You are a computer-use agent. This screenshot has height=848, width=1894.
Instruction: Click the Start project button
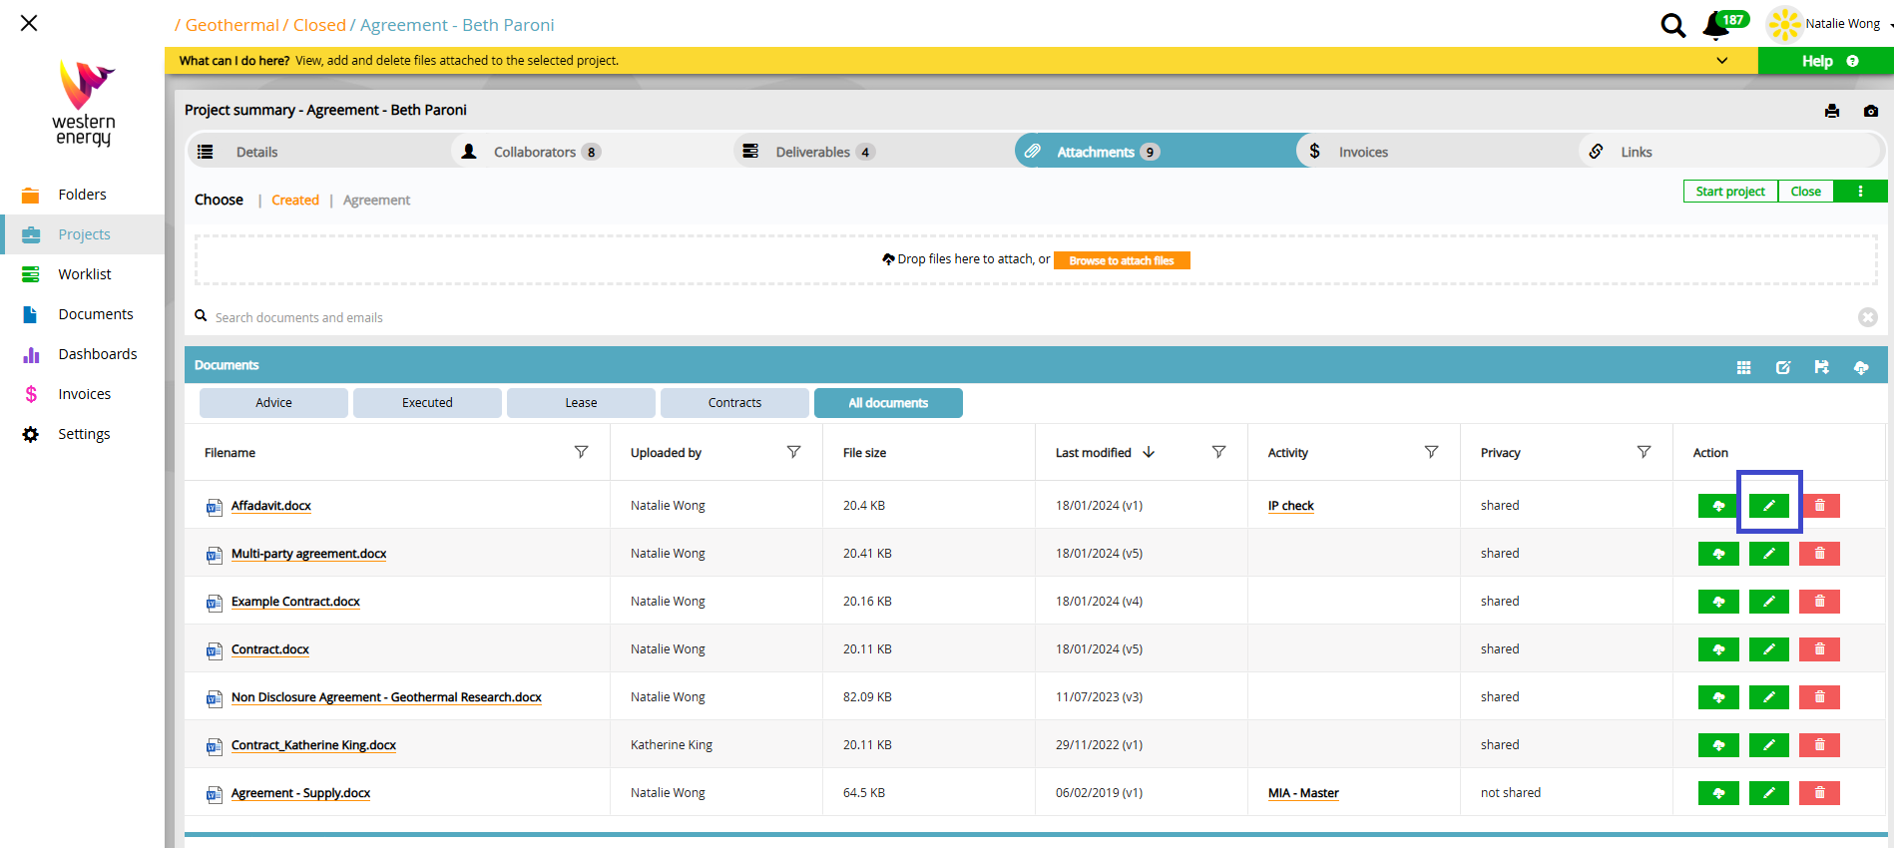(1730, 192)
